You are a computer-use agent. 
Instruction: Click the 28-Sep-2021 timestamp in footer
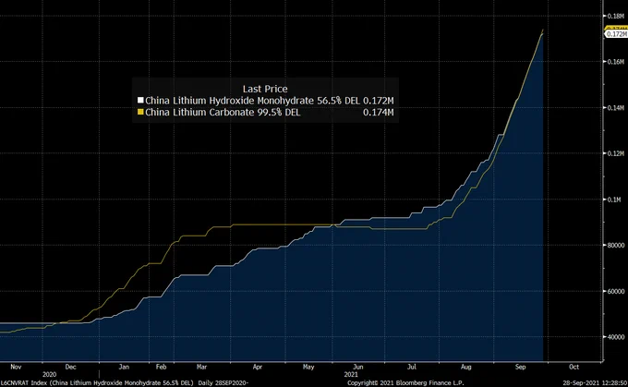click(595, 383)
